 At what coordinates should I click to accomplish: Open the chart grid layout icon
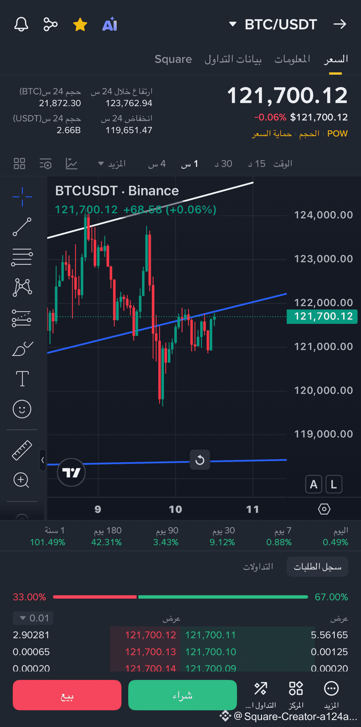[x=20, y=164]
